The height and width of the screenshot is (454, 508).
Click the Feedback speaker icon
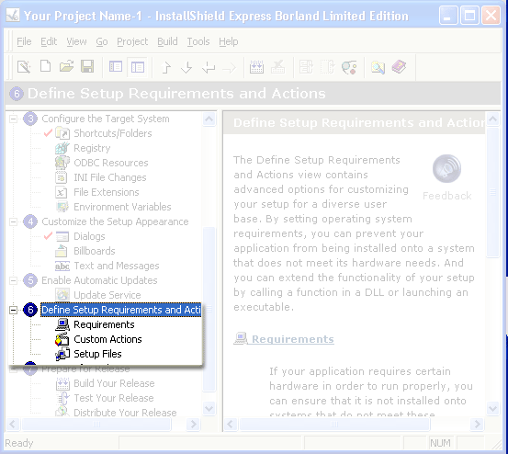pos(446,168)
